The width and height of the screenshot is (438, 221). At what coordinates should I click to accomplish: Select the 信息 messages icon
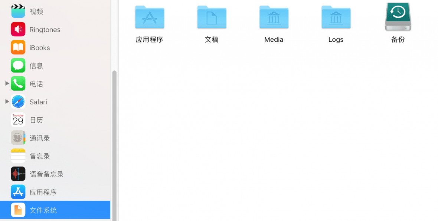[18, 66]
